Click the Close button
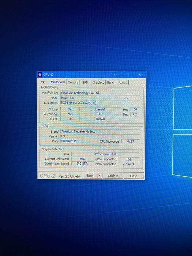Viewport: 192px width, 256px height. click(133, 176)
